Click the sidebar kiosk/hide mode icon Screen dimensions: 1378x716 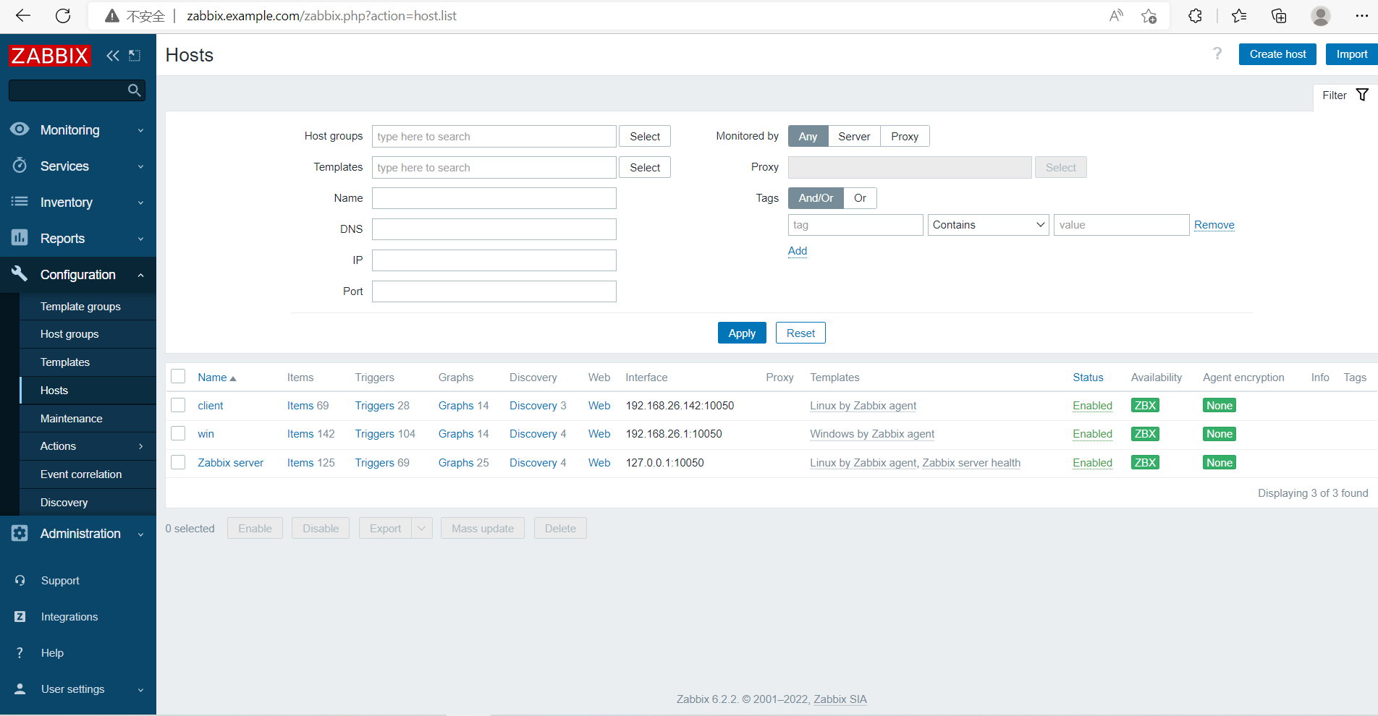point(135,56)
